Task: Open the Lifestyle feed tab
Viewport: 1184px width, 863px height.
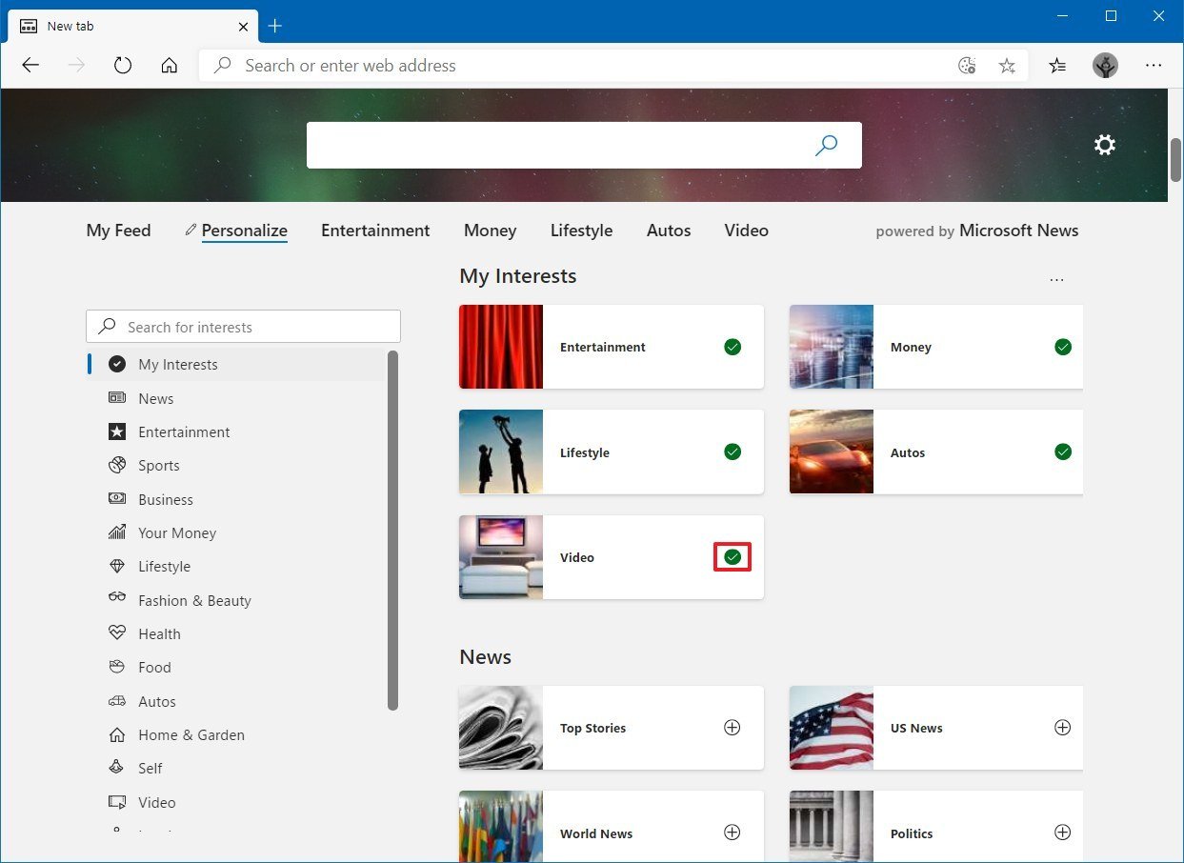Action: (581, 231)
